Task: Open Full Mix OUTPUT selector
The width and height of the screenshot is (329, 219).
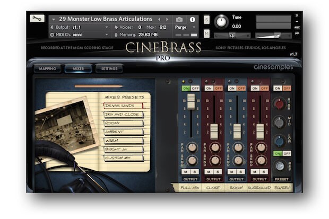Action: coord(191,179)
